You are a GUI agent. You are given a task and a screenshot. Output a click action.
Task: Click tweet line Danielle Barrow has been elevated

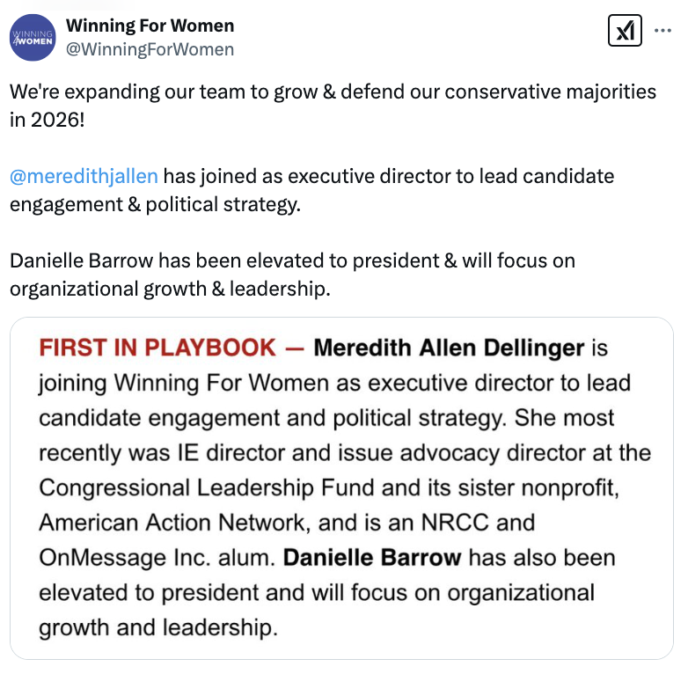(292, 260)
